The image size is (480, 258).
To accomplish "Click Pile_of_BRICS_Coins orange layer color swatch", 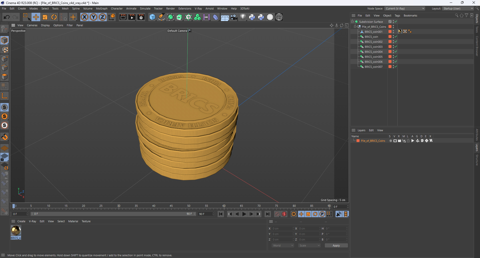I will [x=358, y=141].
